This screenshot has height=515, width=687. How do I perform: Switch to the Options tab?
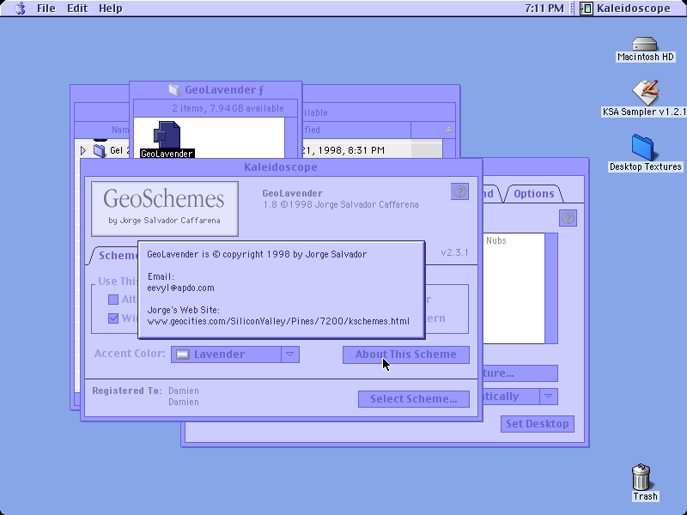tap(533, 194)
